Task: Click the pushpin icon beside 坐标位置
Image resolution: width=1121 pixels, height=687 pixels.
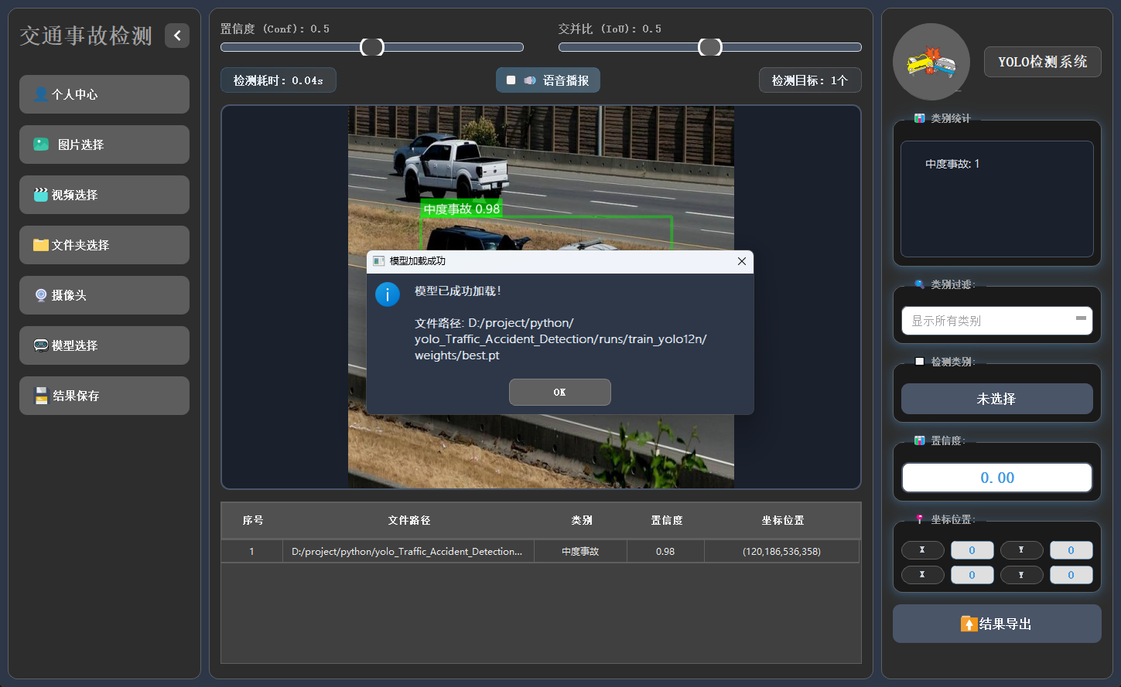Action: pyautogui.click(x=919, y=519)
